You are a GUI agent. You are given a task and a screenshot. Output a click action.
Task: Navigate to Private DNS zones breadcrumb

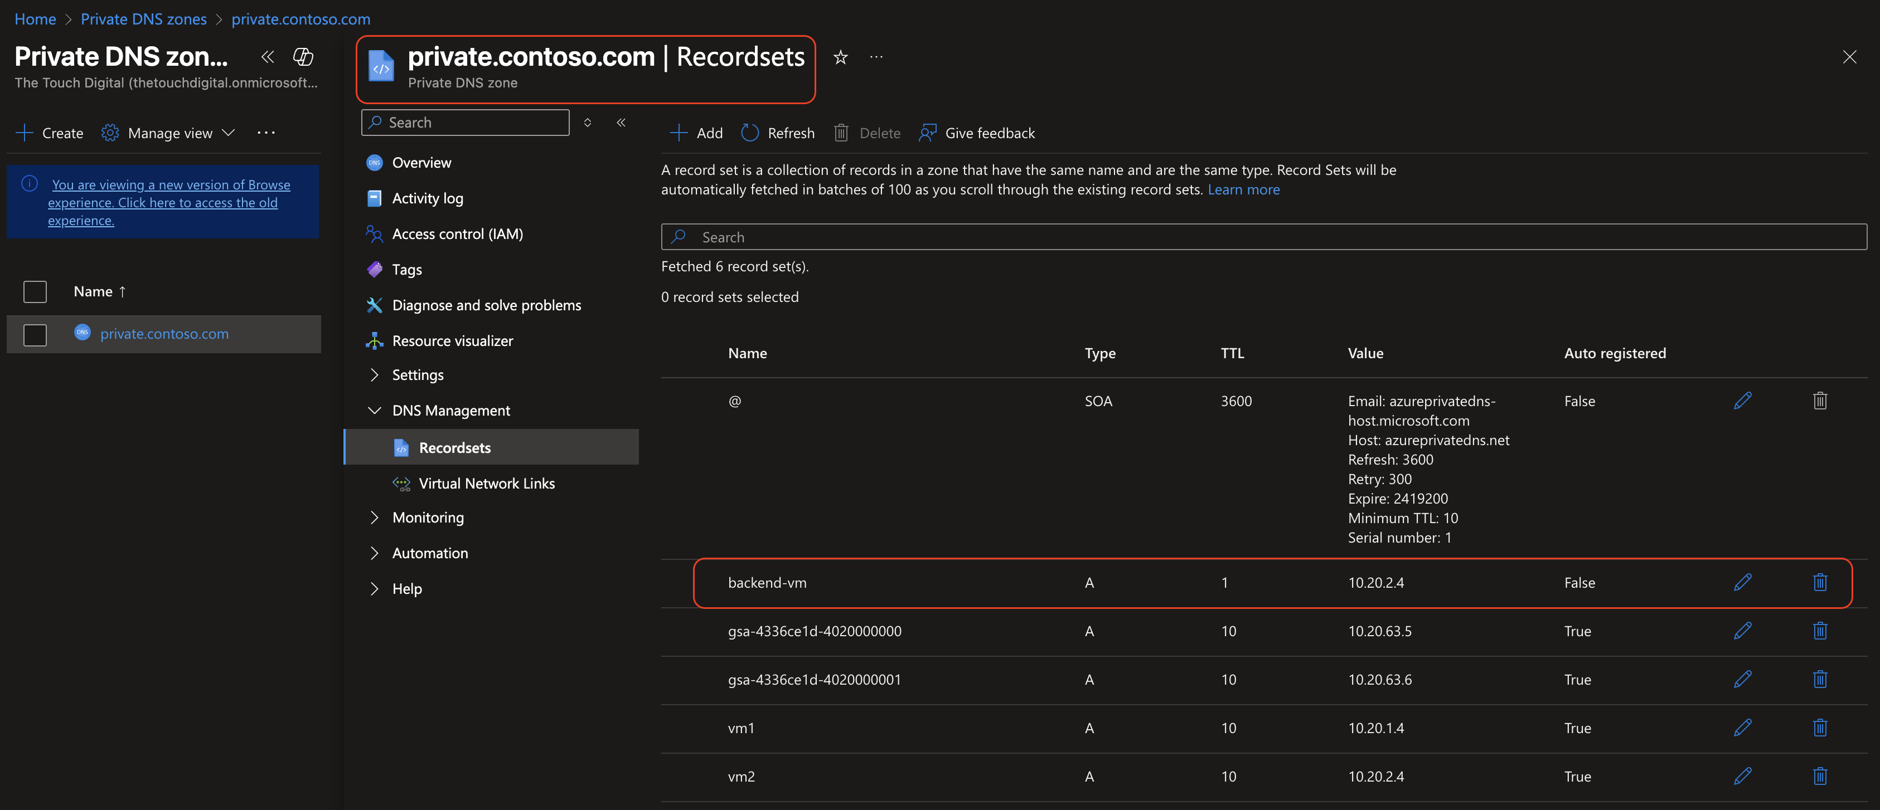[x=143, y=19]
